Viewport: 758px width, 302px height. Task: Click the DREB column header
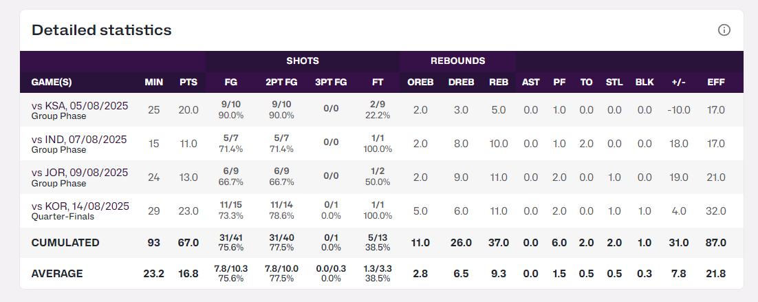click(x=461, y=83)
